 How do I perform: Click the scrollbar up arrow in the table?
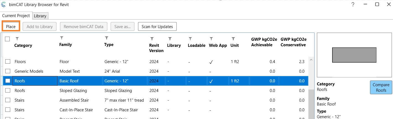pos(311,59)
